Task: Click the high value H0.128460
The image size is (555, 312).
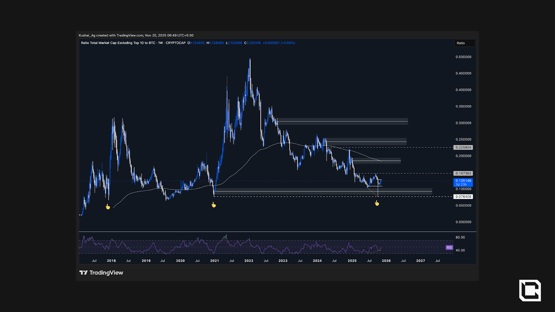Action: click(x=215, y=43)
